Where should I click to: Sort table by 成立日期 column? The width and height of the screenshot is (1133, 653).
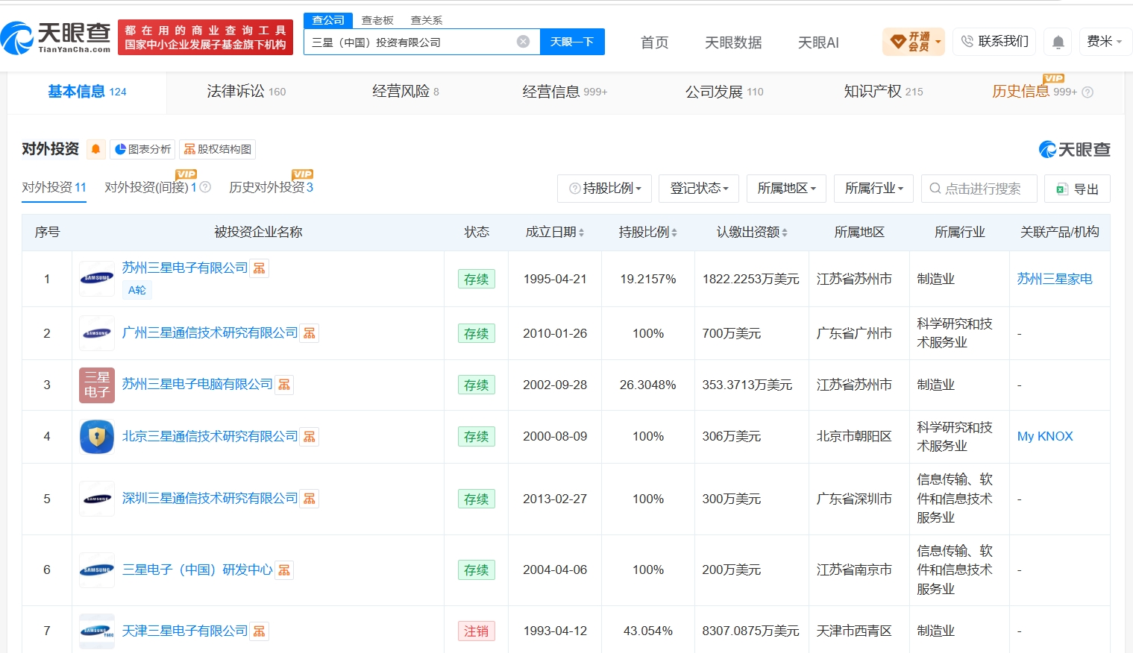pyautogui.click(x=554, y=233)
